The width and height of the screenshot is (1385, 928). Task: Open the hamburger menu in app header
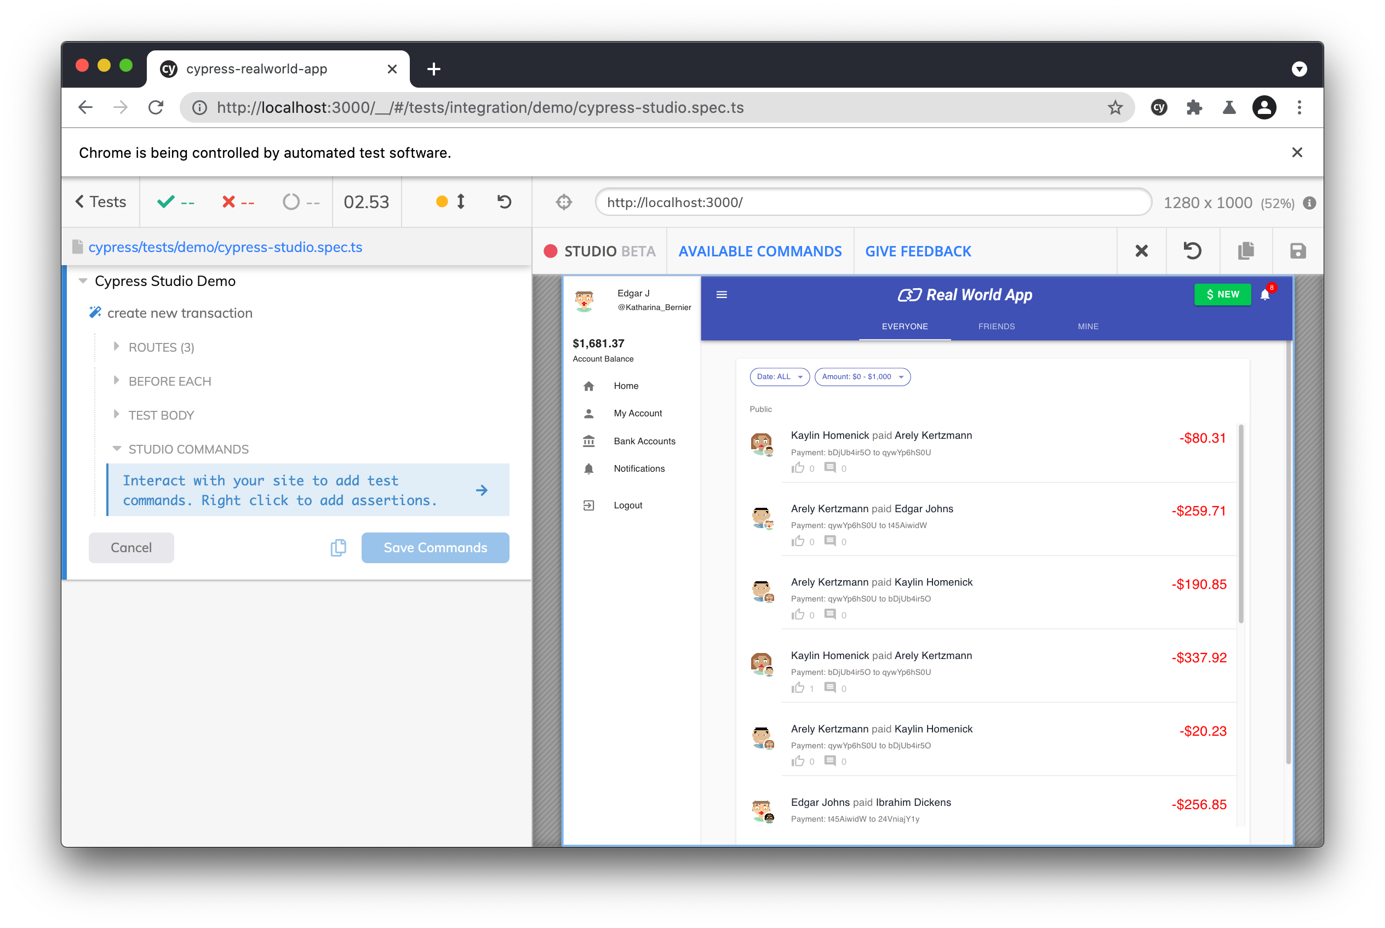click(722, 295)
